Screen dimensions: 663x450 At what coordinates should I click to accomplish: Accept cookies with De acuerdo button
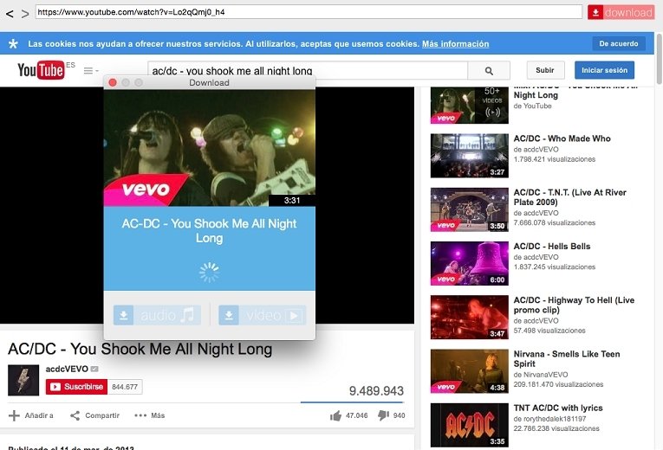pos(619,43)
